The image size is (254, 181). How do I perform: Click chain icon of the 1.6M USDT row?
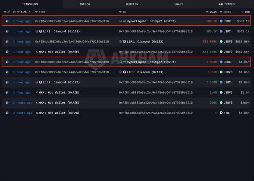click(x=7, y=92)
